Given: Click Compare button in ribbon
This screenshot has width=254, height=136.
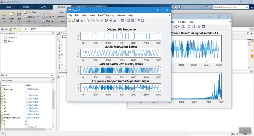Looking at the screenshot, I should pyautogui.click(x=30, y=17).
